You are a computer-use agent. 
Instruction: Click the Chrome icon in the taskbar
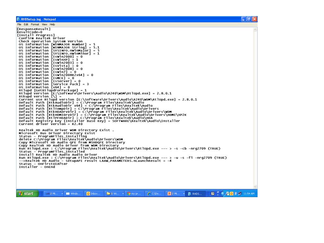click(129, 194)
